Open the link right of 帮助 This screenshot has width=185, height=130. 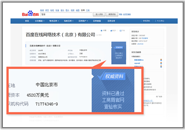coord(127,14)
